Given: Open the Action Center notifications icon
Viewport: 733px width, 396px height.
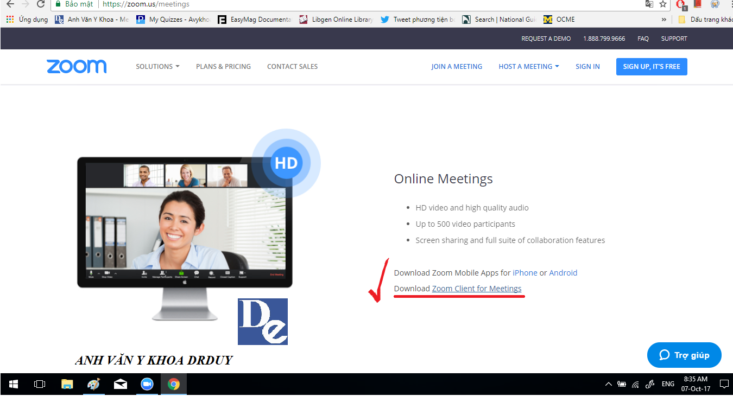Looking at the screenshot, I should (724, 384).
